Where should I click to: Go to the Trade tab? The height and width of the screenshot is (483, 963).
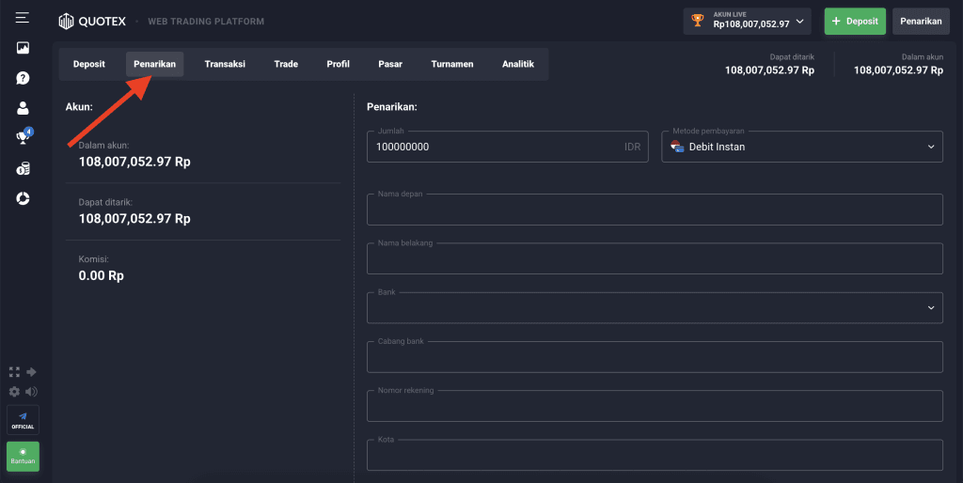tap(286, 64)
